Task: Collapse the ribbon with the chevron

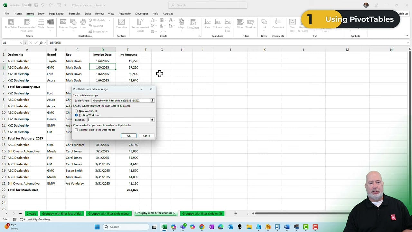Action: coord(407,35)
